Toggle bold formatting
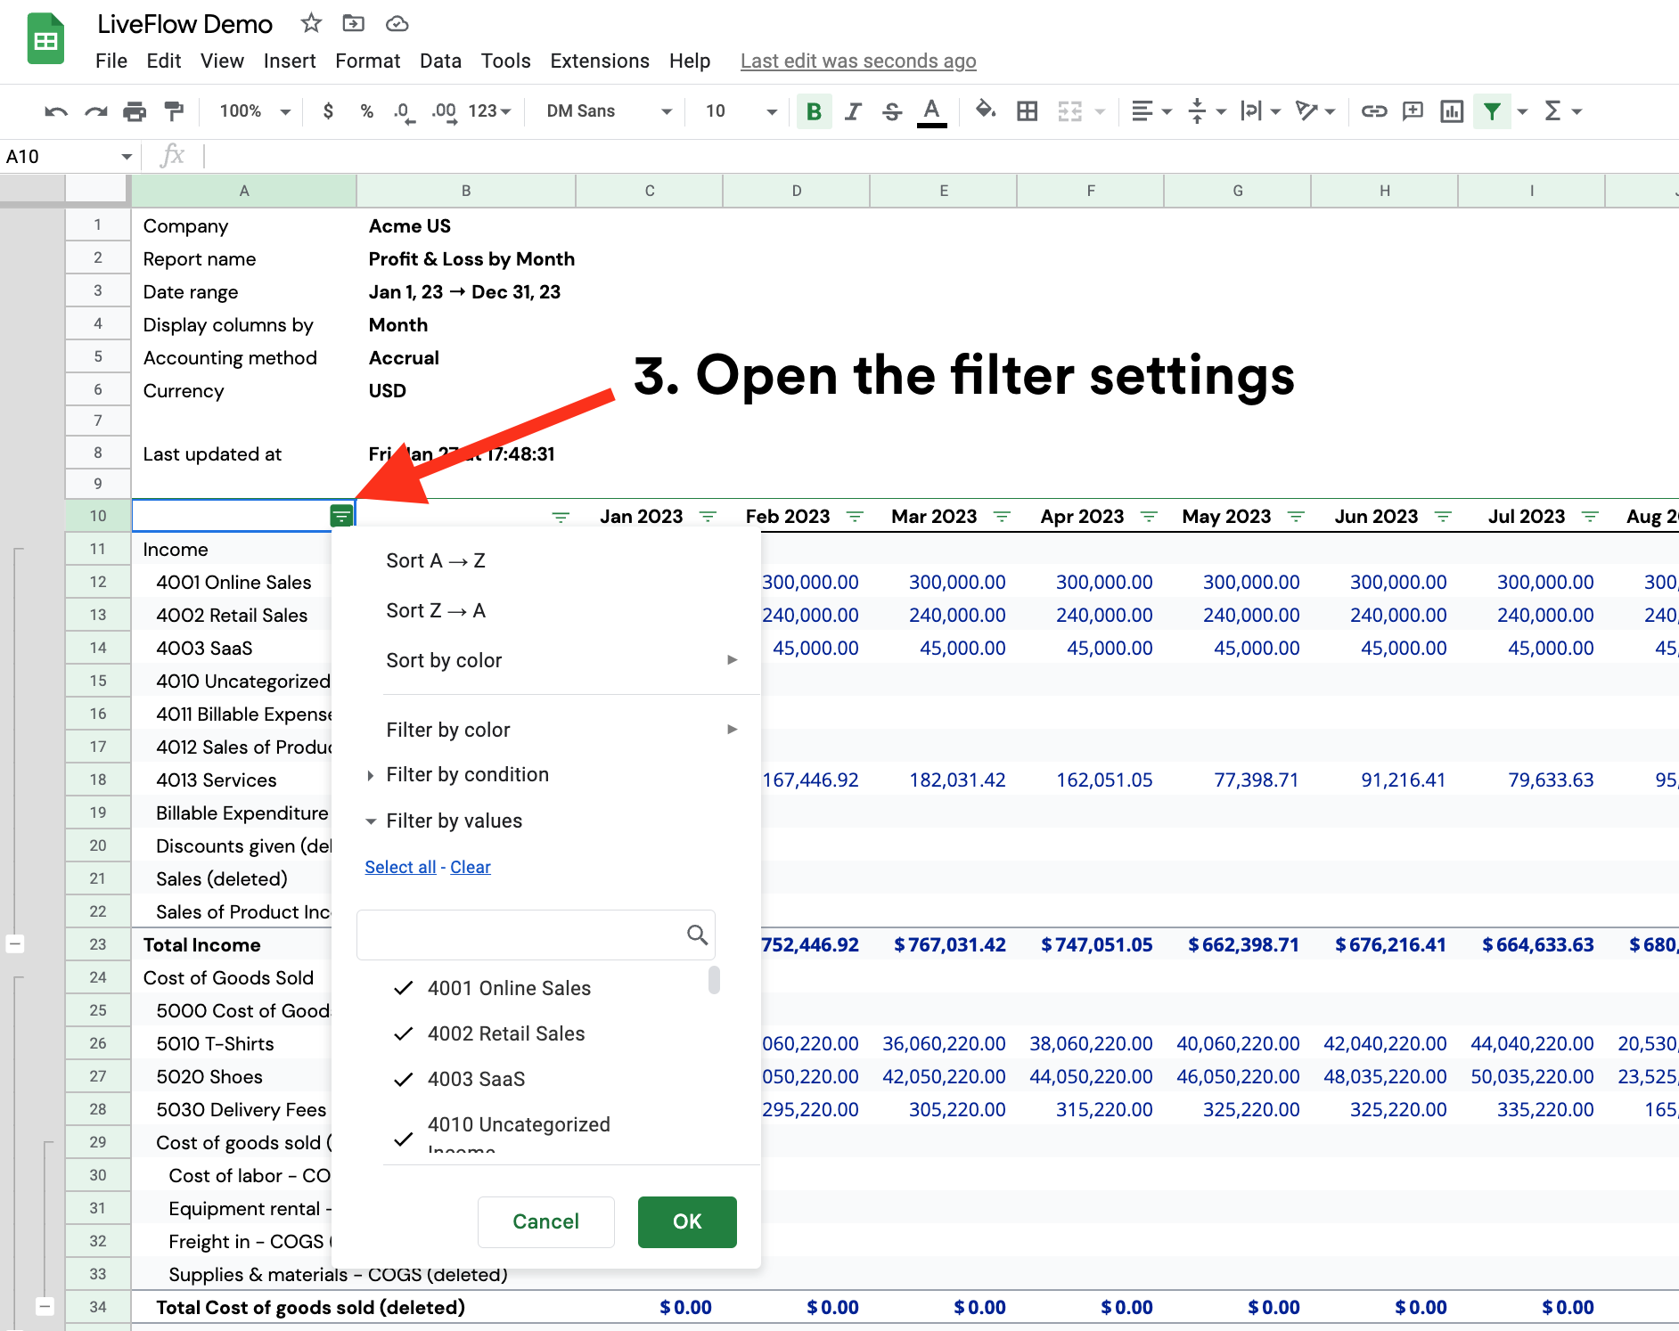The width and height of the screenshot is (1679, 1331). pos(814,111)
